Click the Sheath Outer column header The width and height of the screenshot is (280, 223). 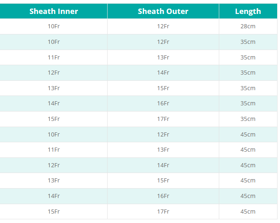click(x=163, y=11)
